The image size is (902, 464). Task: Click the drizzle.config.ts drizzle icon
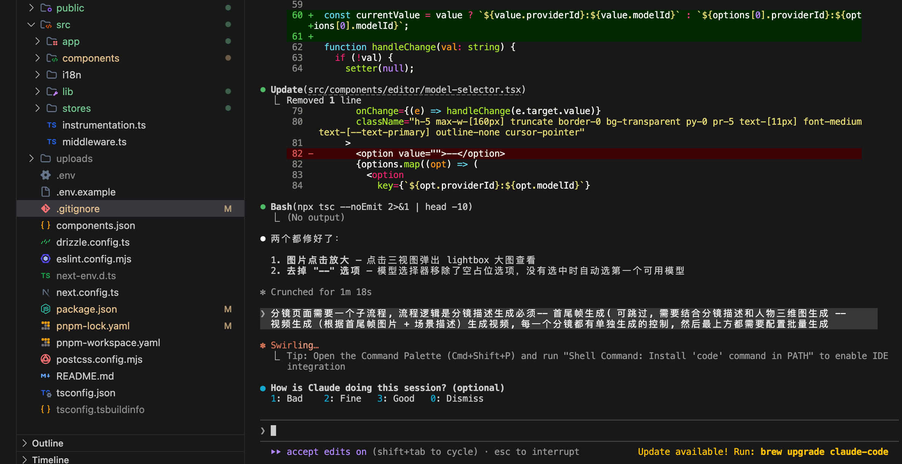point(46,242)
